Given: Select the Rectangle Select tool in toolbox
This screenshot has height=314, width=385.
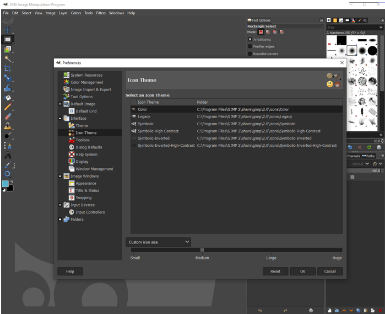Looking at the screenshot, I should (x=8, y=39).
